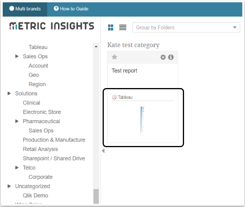The height and width of the screenshot is (207, 245).
Task: Switch to list view
Action: (123, 27)
